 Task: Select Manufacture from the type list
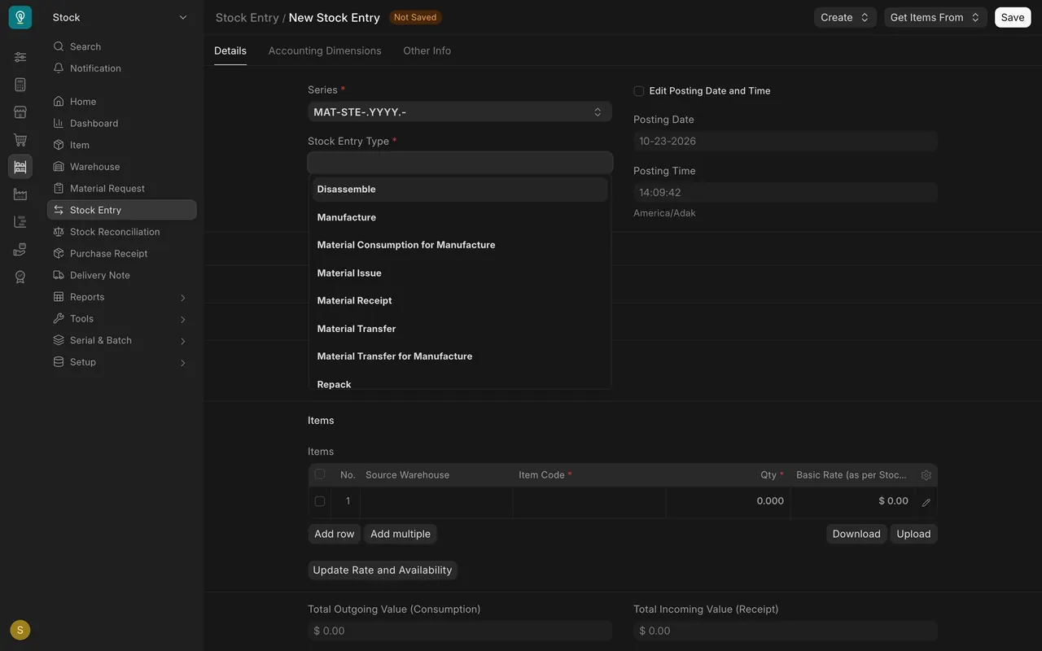pos(460,217)
